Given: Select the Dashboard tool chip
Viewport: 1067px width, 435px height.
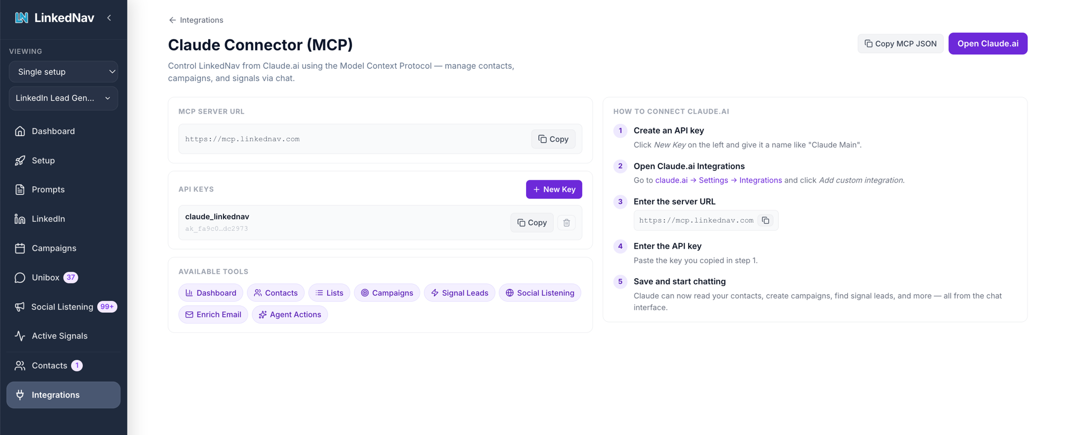Looking at the screenshot, I should pos(211,293).
